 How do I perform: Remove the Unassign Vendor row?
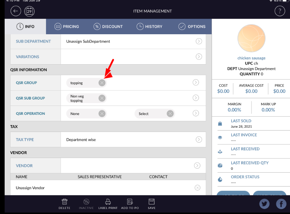(x=197, y=188)
